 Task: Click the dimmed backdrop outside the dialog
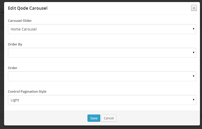pos(2,76)
